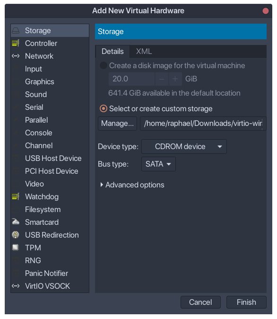Viewport: 277px width, 319px height.
Task: Open the Device type CDROM dropdown
Action: point(184,146)
